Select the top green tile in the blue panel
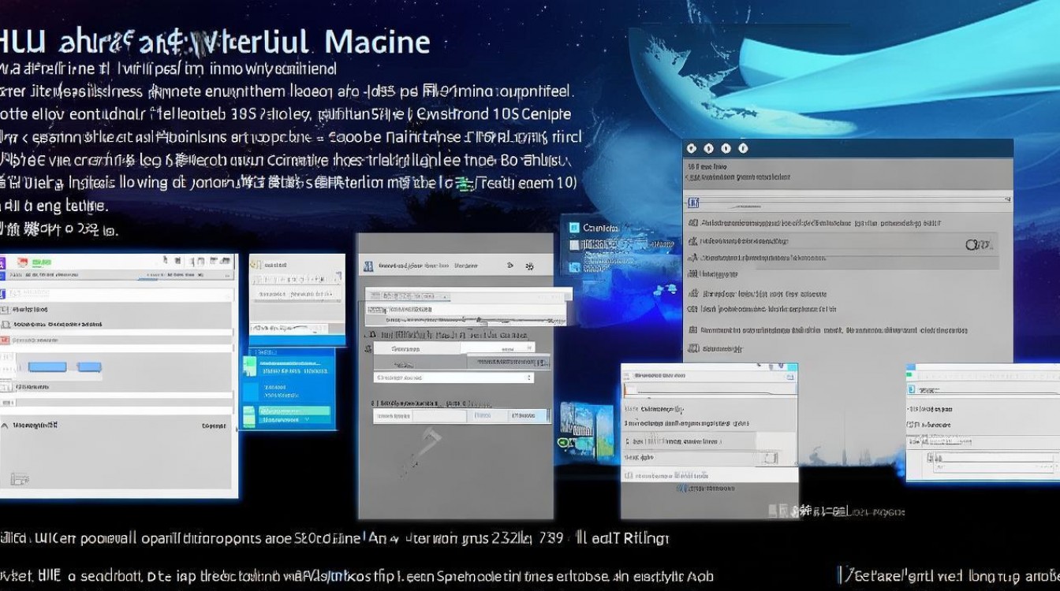1060x591 pixels. pyautogui.click(x=251, y=365)
